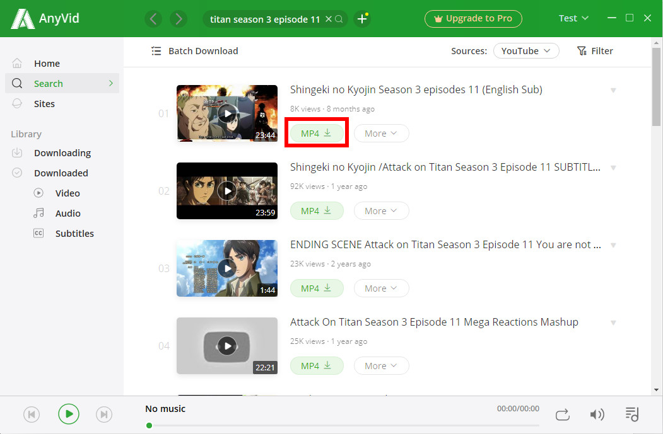Image resolution: width=663 pixels, height=434 pixels.
Task: Play the Shingeki no Kyojin English Sub thumbnail
Action: (x=227, y=113)
